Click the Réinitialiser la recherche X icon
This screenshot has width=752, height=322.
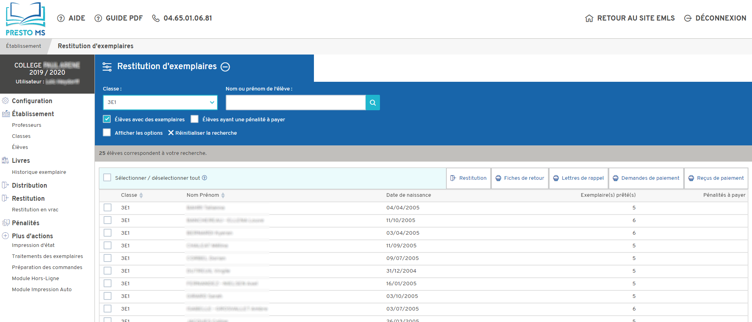coord(171,133)
